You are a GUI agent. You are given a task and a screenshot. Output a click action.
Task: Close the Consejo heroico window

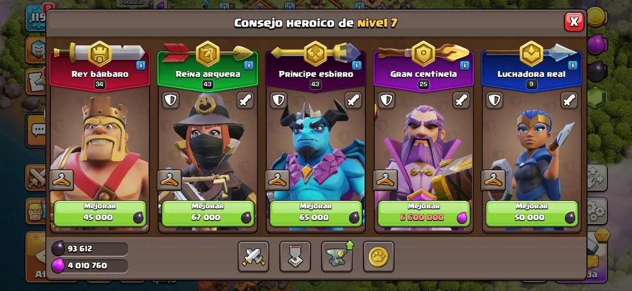(574, 22)
